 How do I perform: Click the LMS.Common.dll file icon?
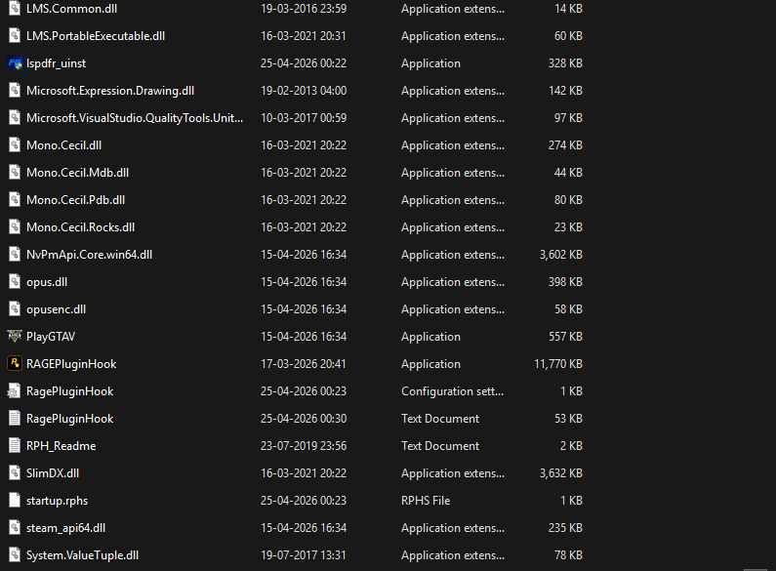click(15, 9)
